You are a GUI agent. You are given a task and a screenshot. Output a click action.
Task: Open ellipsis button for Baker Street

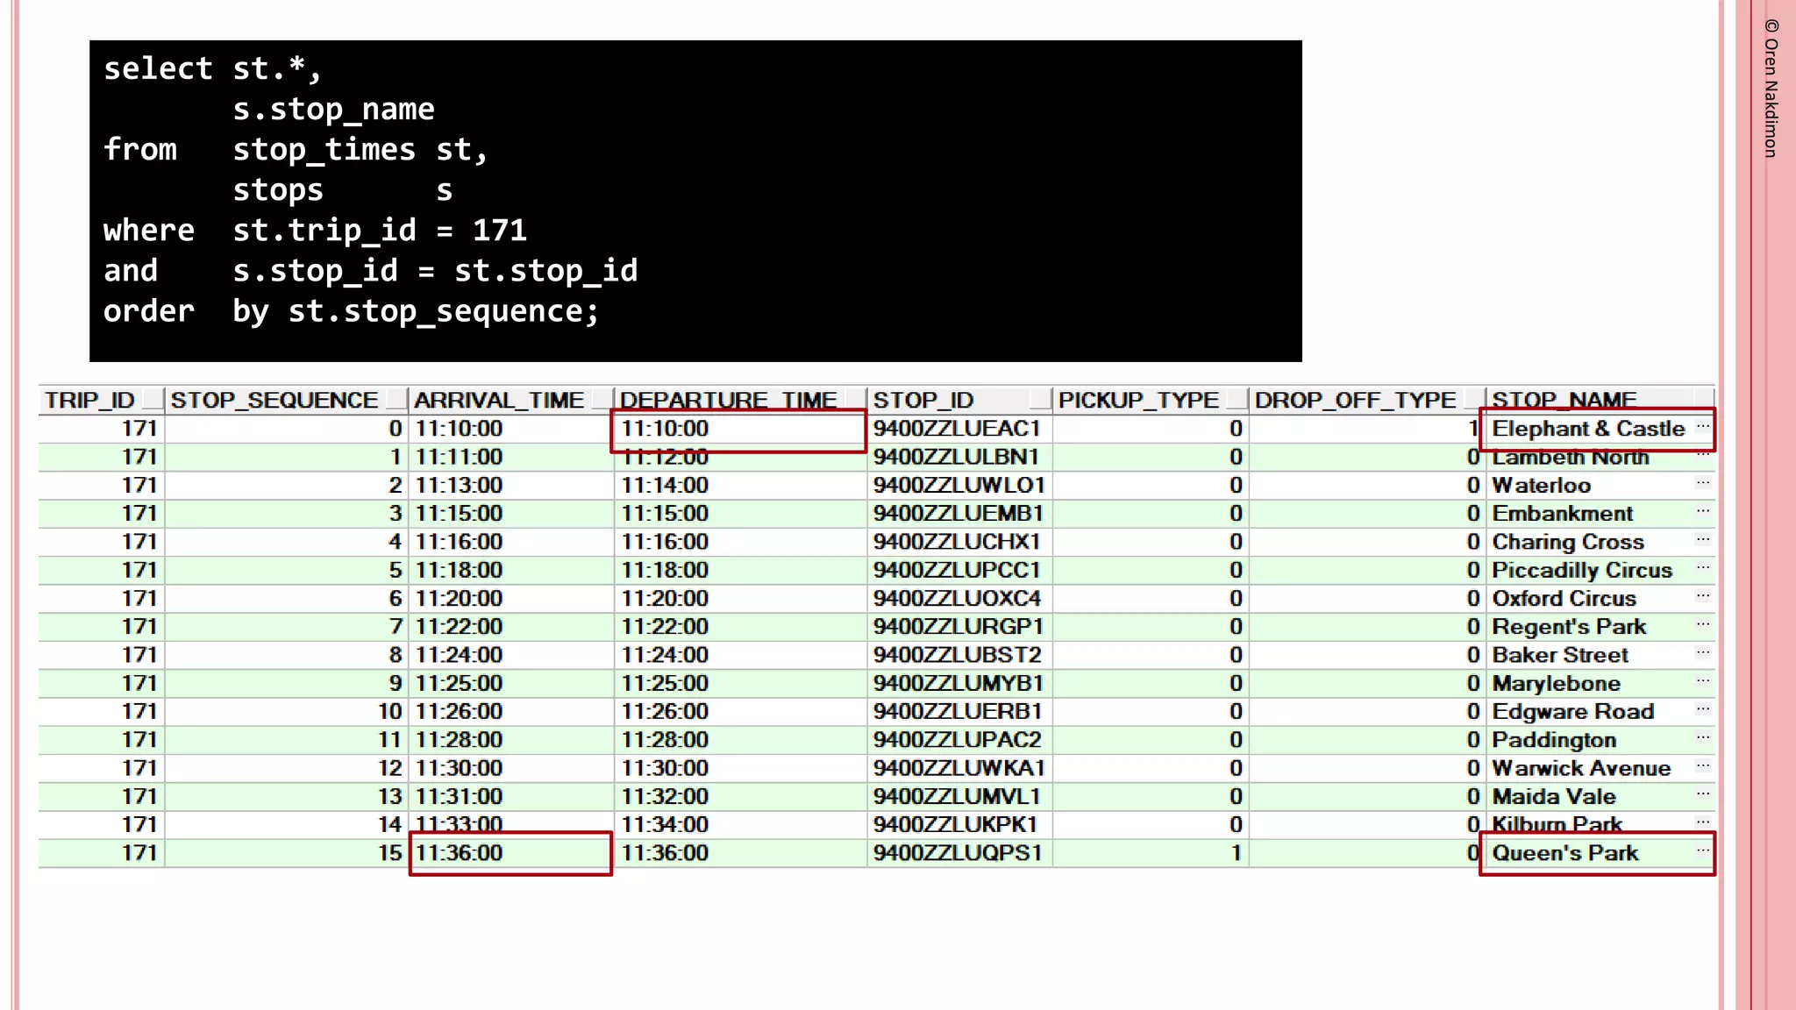click(1702, 653)
